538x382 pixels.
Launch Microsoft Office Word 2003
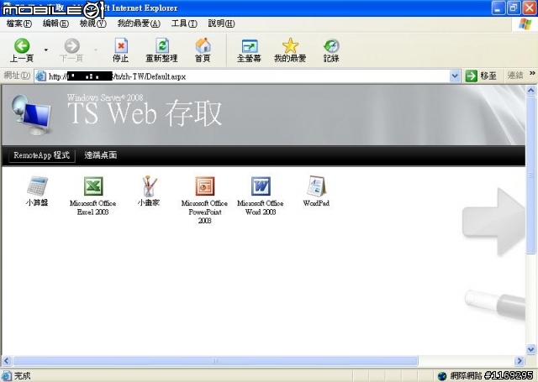(261, 196)
